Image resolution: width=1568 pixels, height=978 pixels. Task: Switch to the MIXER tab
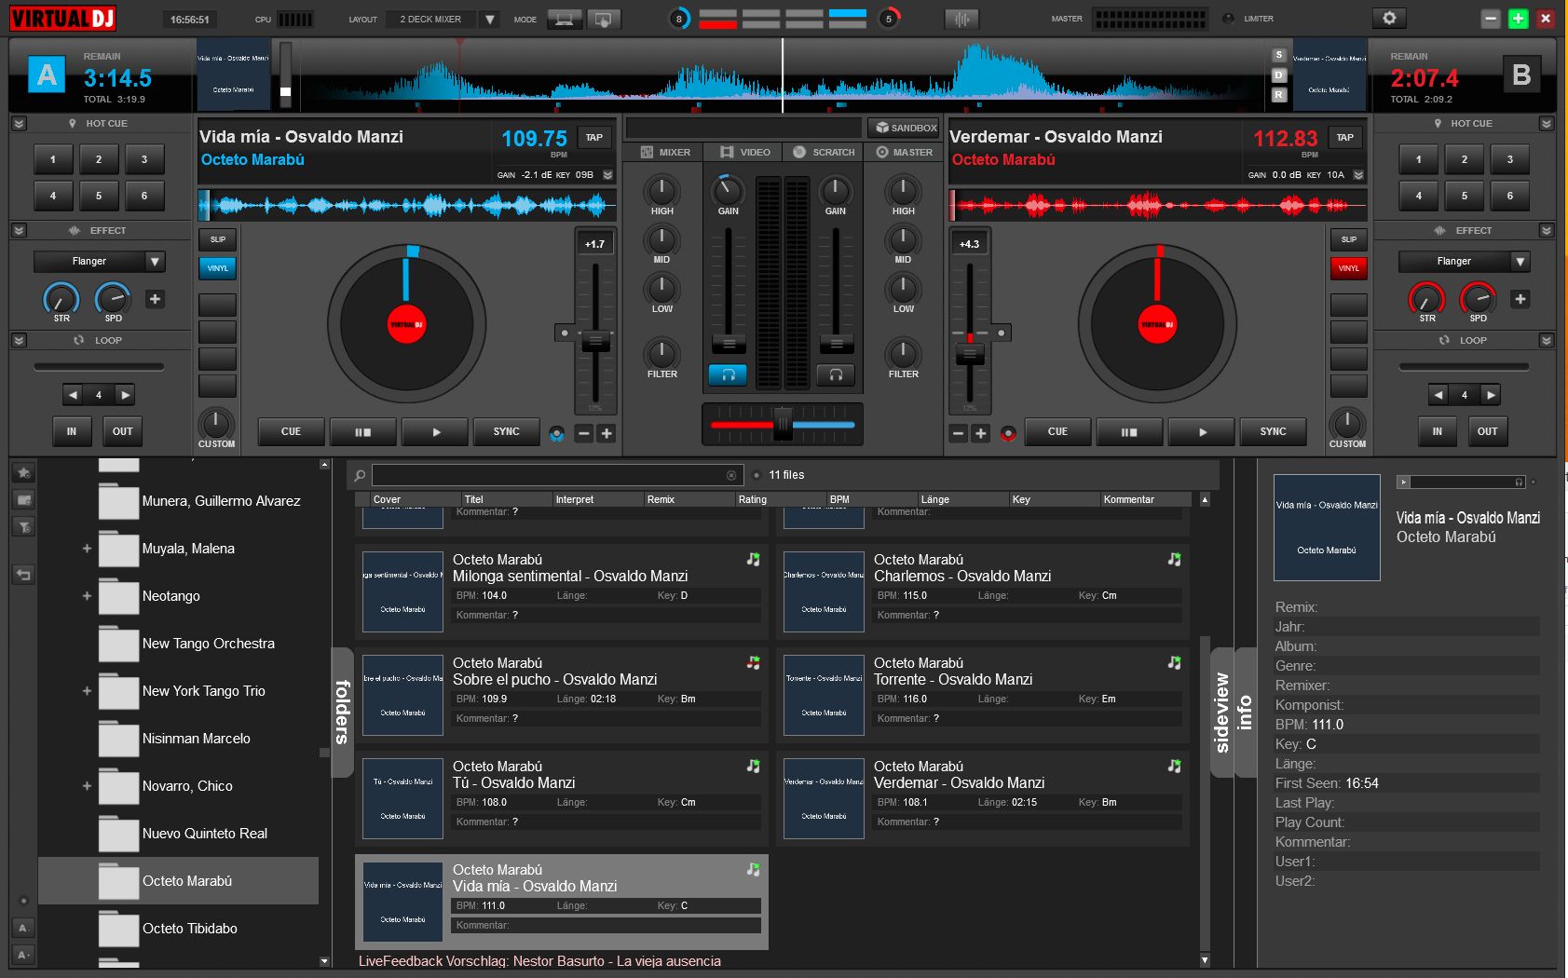[x=665, y=152]
